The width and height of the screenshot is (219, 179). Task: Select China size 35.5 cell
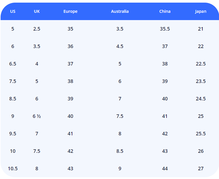(x=165, y=29)
